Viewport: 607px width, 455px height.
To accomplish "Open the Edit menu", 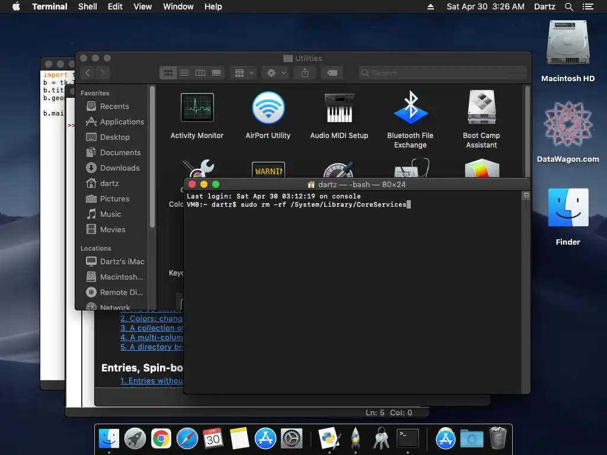I will pos(115,7).
